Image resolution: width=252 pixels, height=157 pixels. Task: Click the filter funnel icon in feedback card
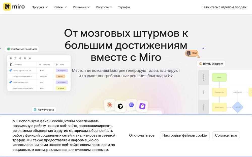tap(15, 58)
